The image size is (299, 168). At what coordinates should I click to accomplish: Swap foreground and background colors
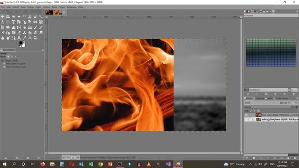[24, 42]
